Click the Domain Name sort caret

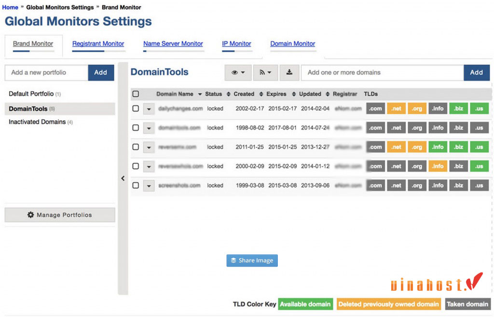tap(200, 94)
